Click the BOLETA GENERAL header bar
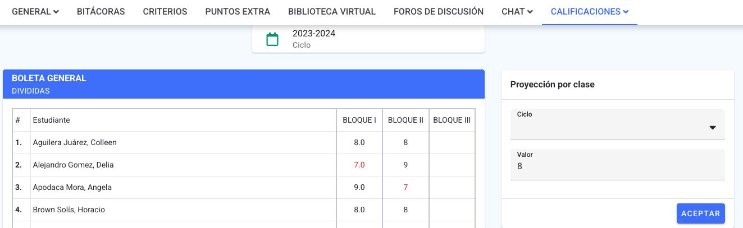The image size is (743, 228). 244,84
